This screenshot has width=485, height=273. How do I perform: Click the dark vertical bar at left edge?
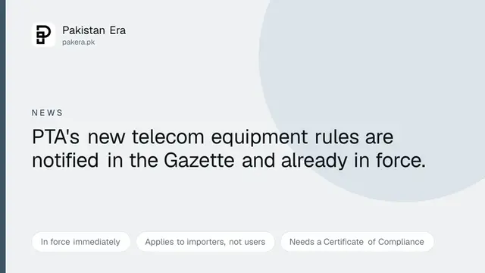pos(2,136)
